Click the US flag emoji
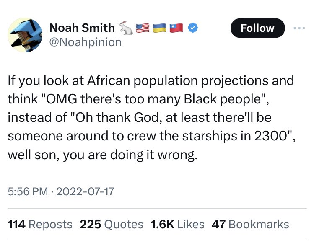314x243 pixels. tap(143, 28)
